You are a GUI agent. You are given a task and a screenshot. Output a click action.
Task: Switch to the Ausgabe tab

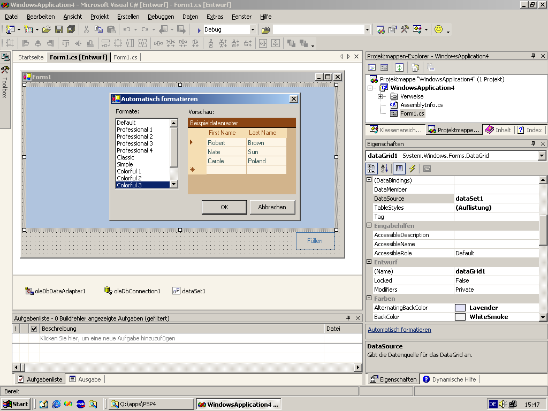tap(85, 379)
